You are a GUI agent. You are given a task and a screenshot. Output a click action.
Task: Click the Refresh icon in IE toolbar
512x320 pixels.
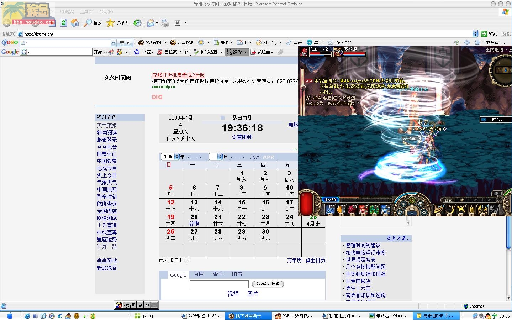tap(63, 23)
